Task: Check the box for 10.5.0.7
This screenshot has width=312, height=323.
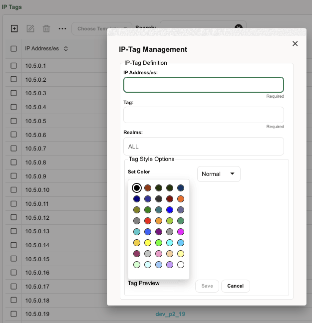Action: pos(13,149)
